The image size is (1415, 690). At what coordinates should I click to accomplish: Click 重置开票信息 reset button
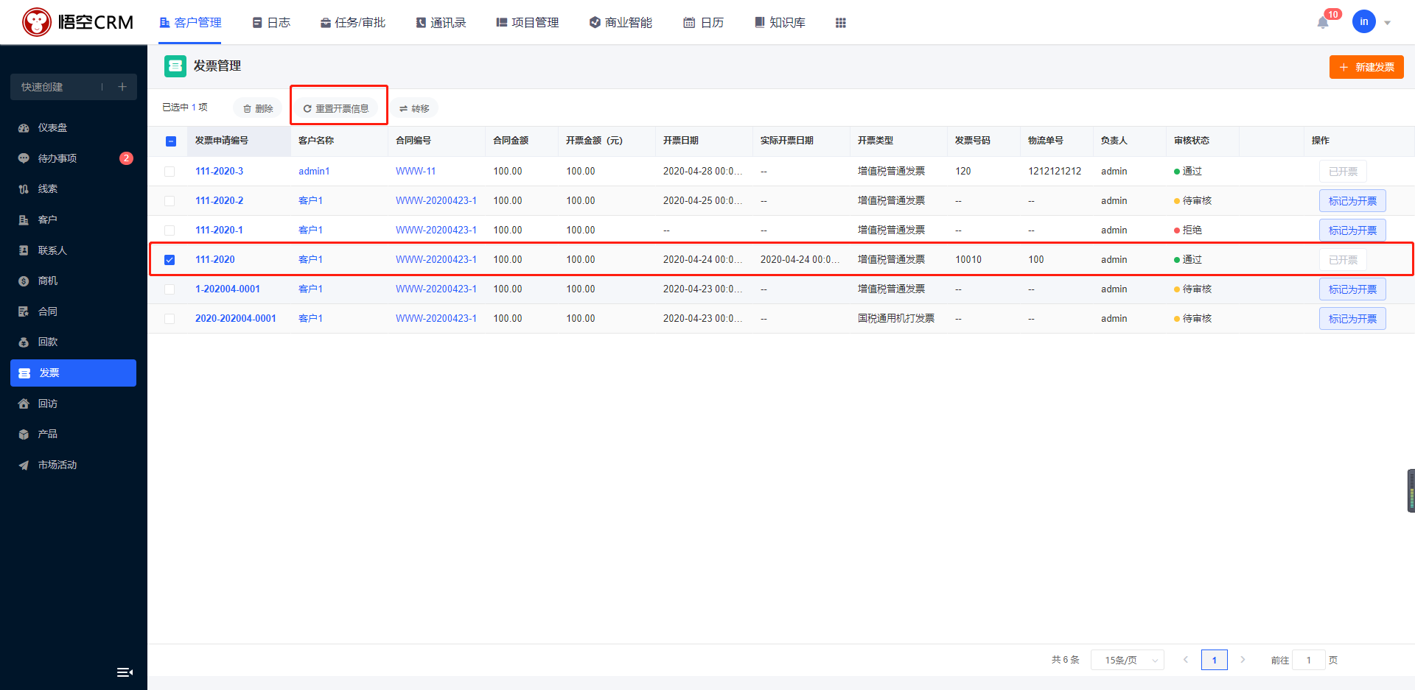coord(337,108)
